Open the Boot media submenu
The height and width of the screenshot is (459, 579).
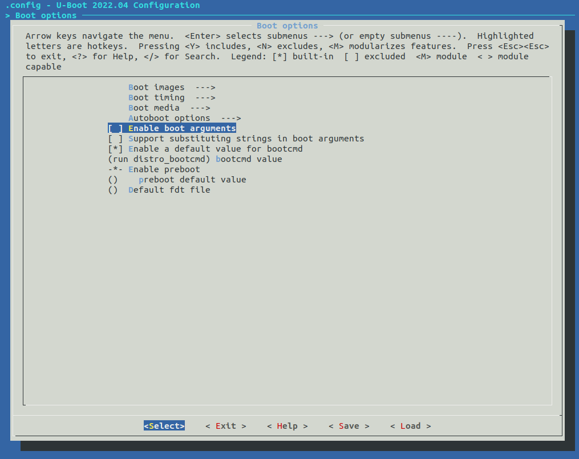(x=169, y=108)
